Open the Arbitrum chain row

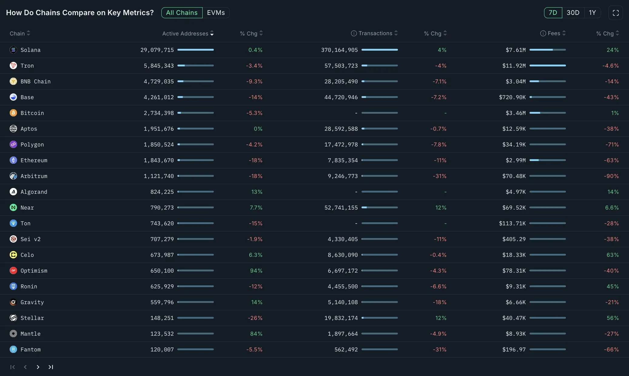coord(34,176)
